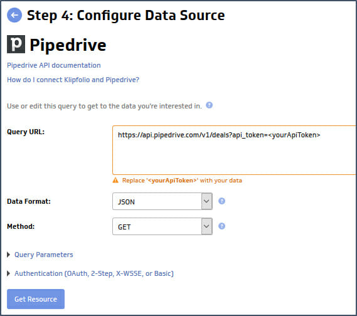The width and height of the screenshot is (357, 316).
Task: Open the Method GET dropdown
Action: 163,226
